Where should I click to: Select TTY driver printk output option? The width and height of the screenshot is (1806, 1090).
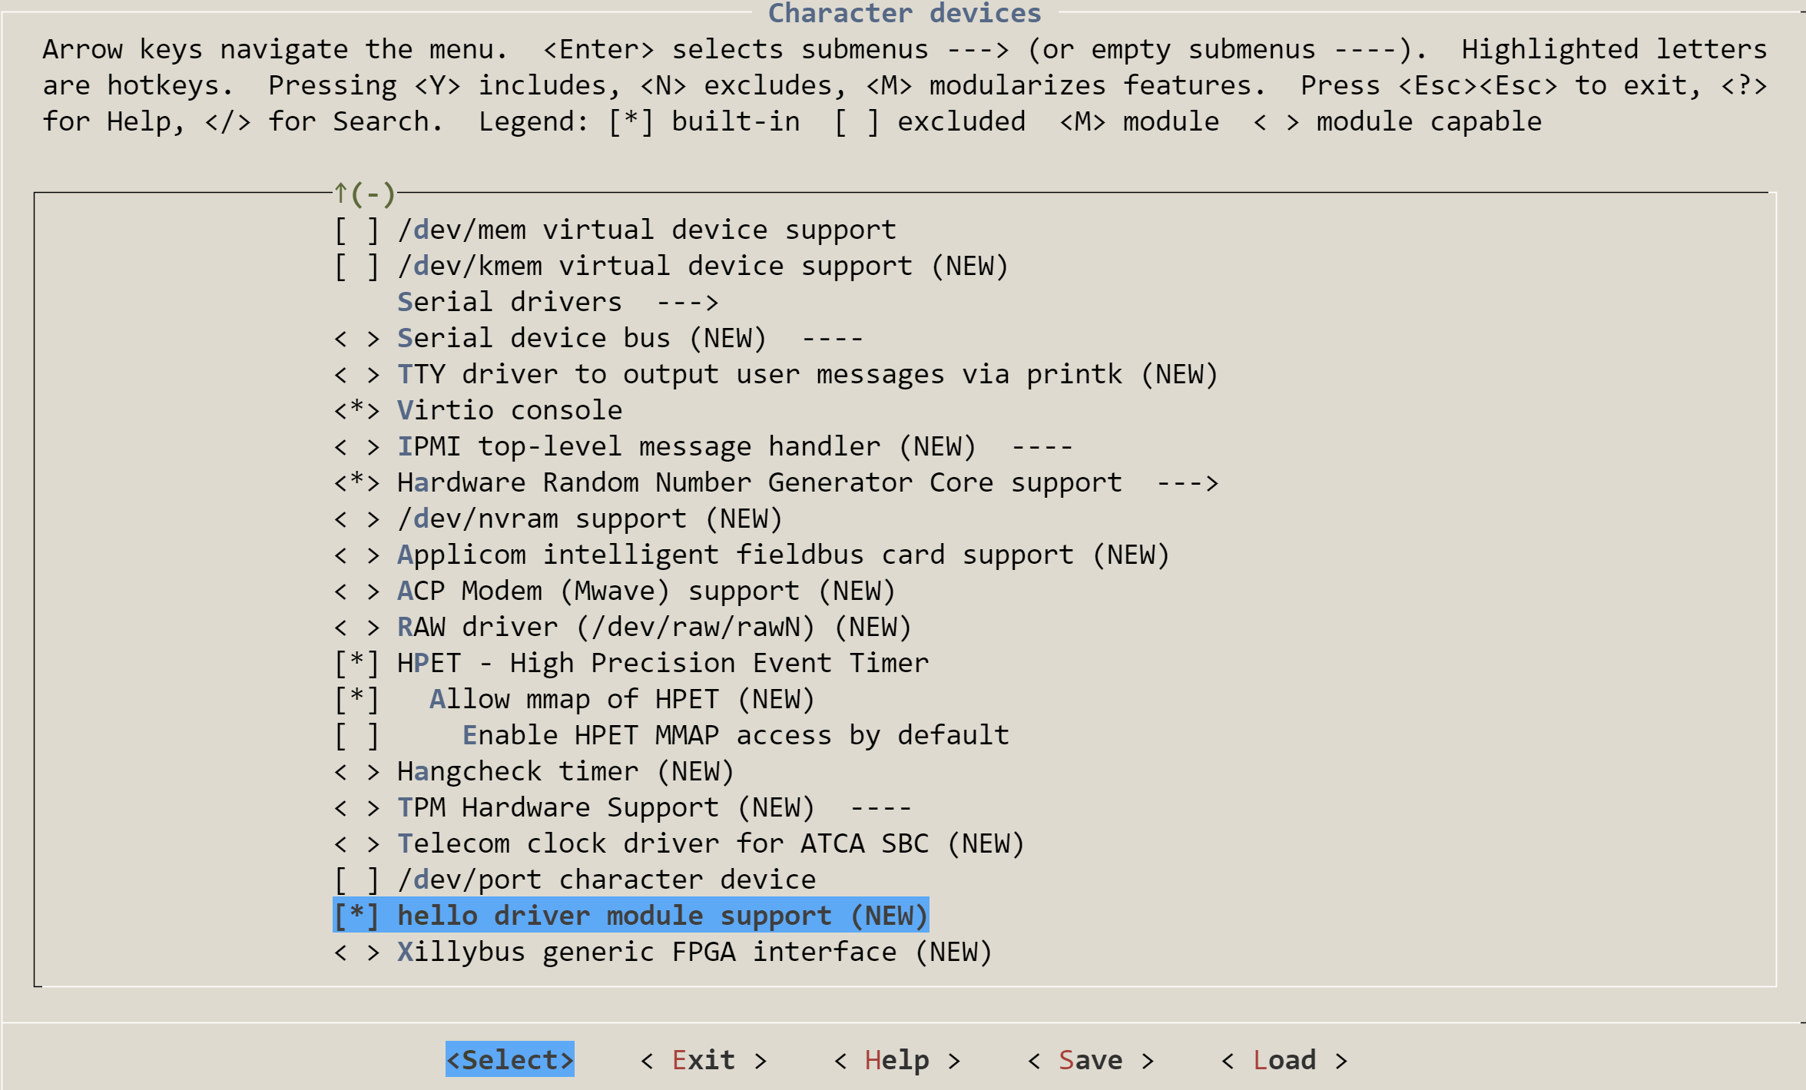pos(776,374)
